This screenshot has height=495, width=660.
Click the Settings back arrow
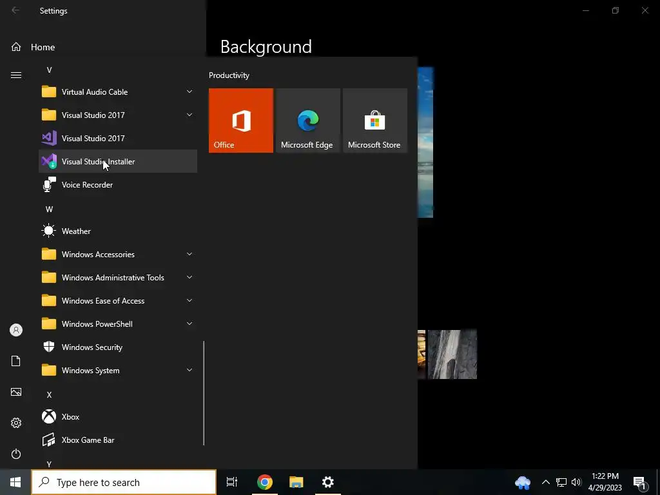pos(15,10)
